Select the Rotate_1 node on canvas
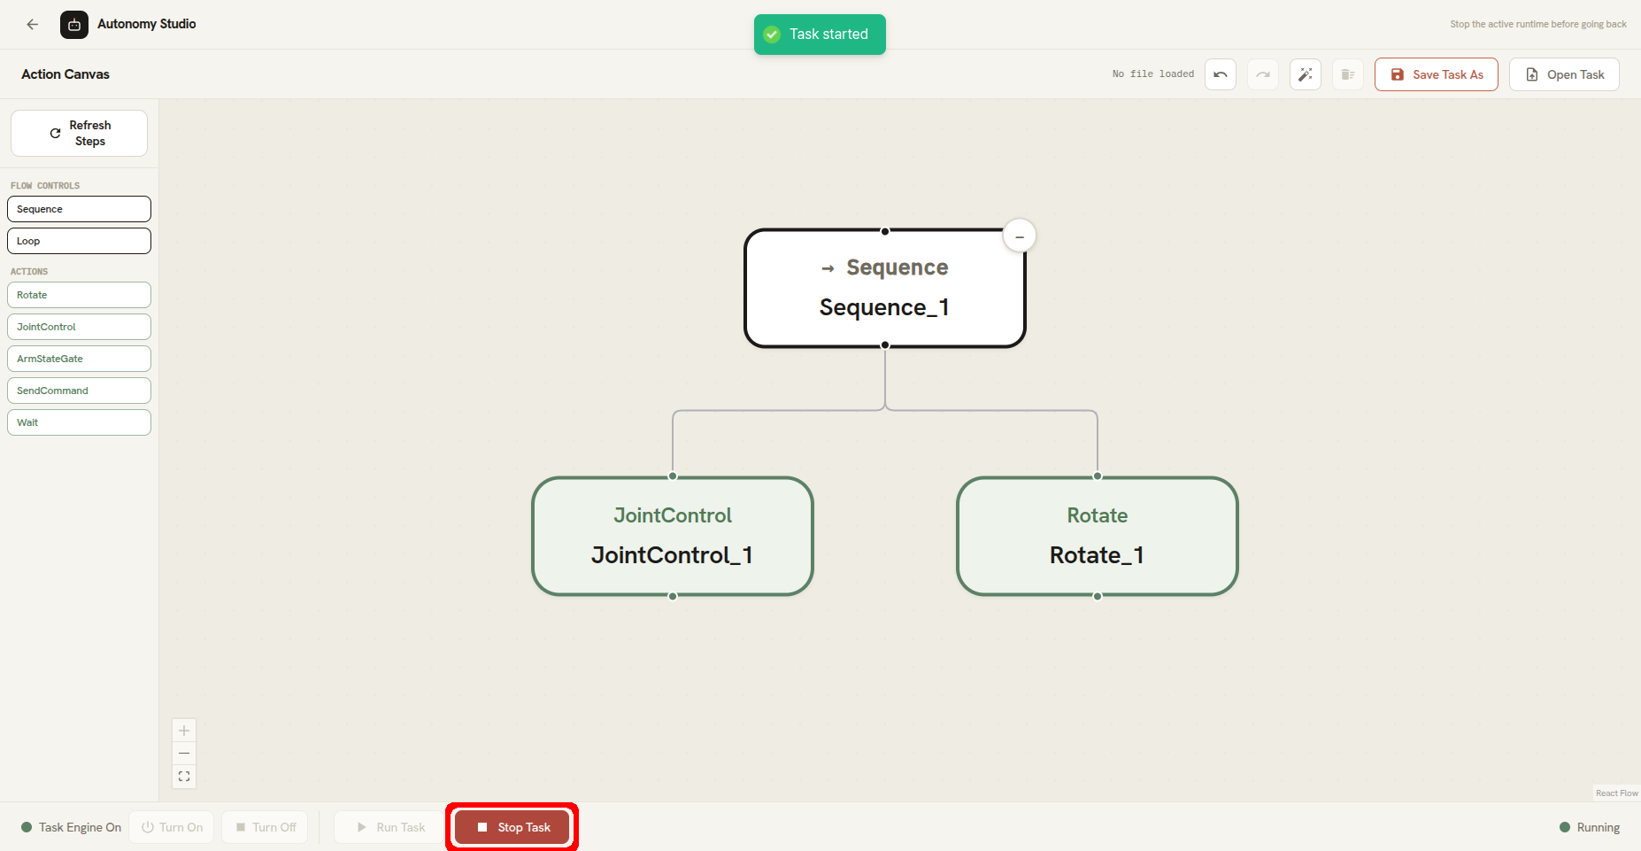Viewport: 1641px width, 851px height. 1098,537
